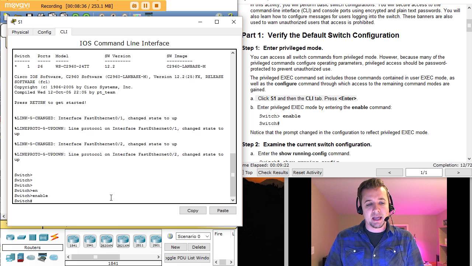Pick the 1841 router model
This screenshot has width=472, height=266.
(x=73, y=241)
